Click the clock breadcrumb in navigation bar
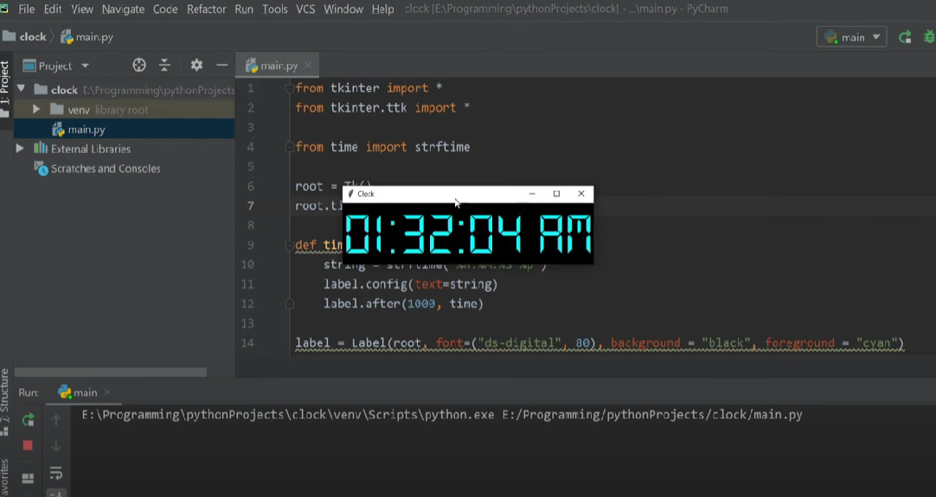Viewport: 936px width, 497px height. click(24, 37)
